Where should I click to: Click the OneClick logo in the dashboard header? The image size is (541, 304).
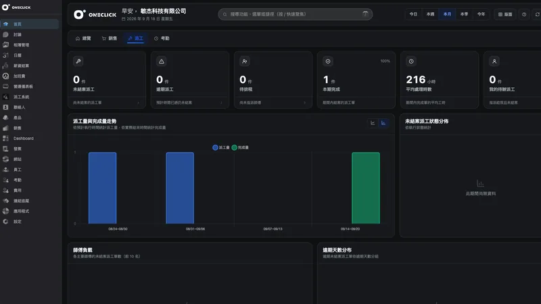[95, 14]
